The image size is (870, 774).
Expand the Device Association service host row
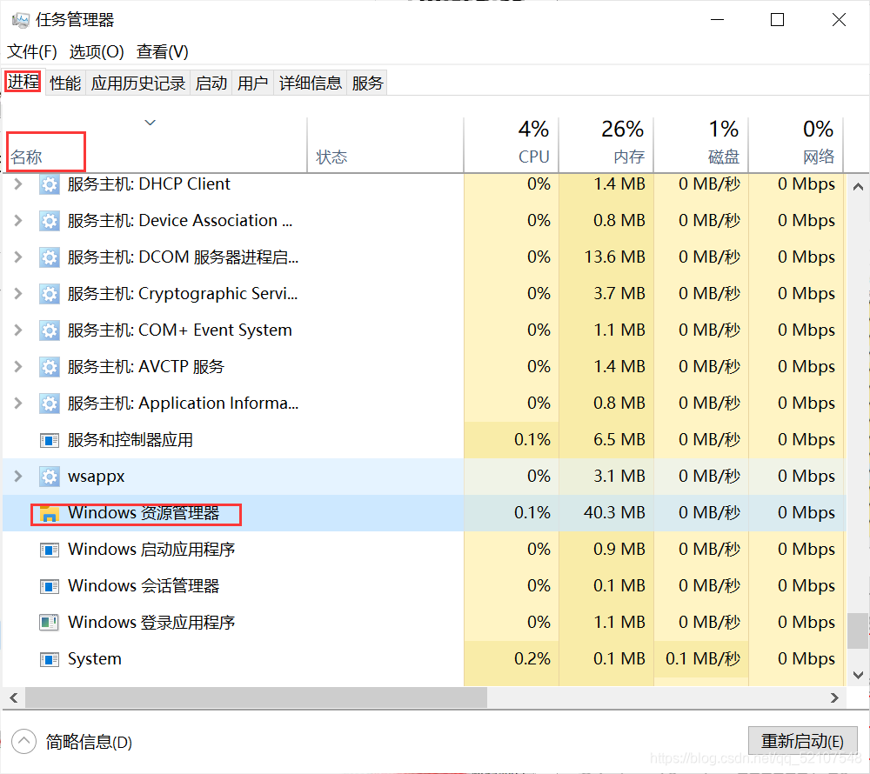tap(17, 221)
